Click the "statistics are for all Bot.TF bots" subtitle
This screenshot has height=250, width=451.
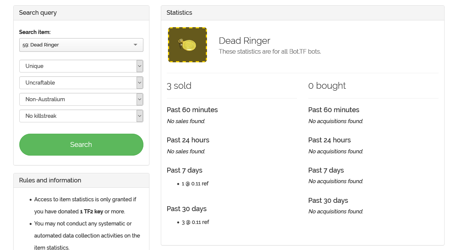[270, 51]
